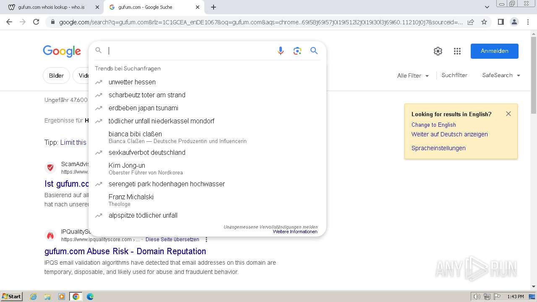Open the Google apps grid
This screenshot has height=302, width=537.
coord(457,51)
